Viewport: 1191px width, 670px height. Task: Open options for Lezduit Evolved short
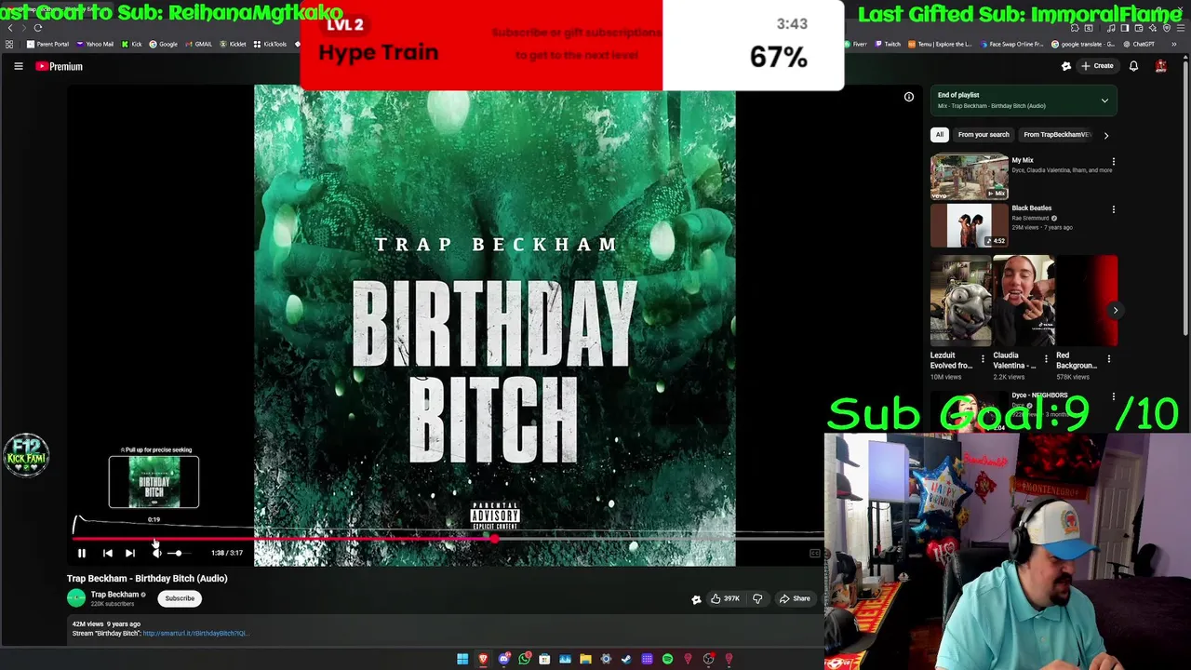coord(983,358)
